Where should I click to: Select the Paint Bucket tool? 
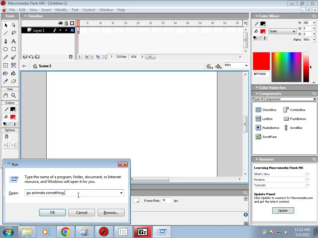click(14, 73)
